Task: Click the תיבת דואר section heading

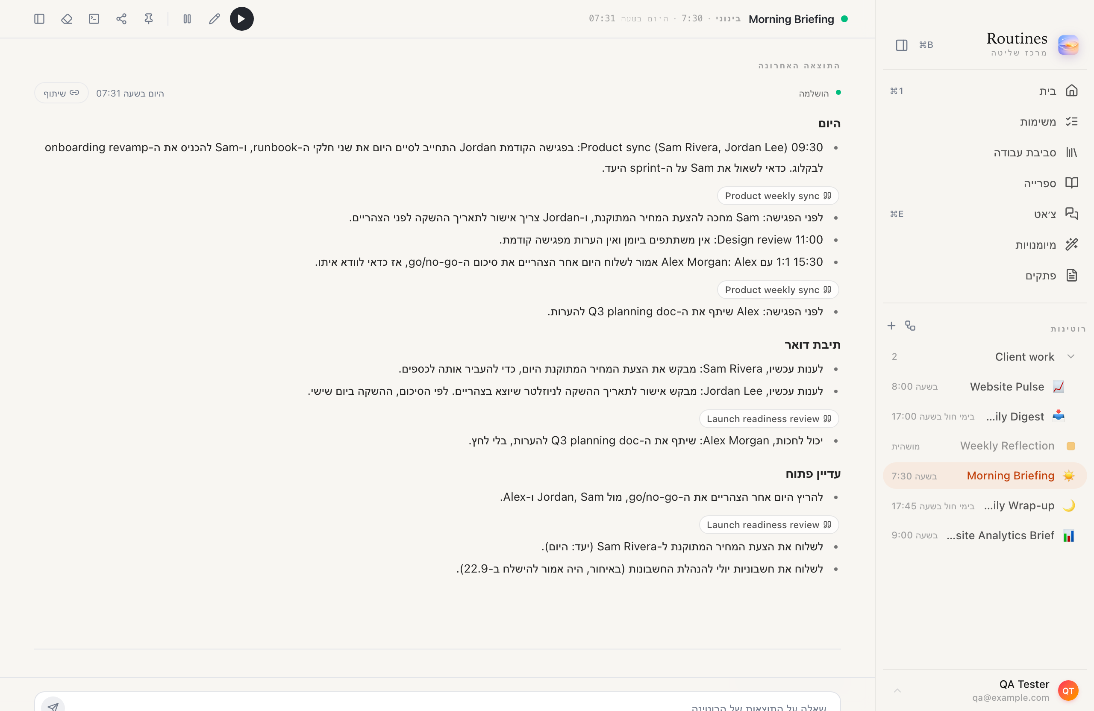Action: click(x=812, y=345)
